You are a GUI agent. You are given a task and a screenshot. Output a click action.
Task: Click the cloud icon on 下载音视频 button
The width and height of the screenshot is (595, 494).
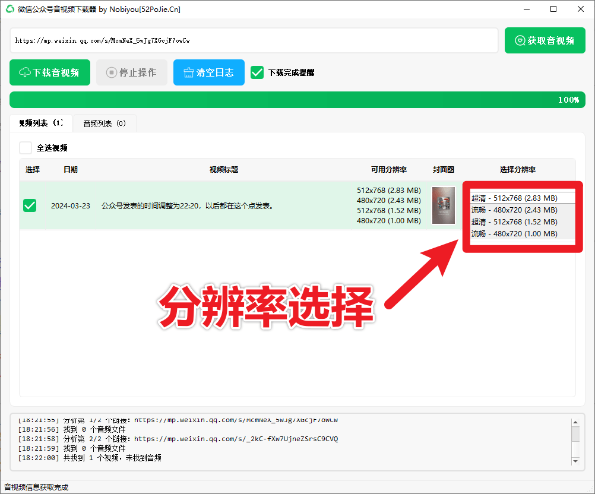[24, 72]
